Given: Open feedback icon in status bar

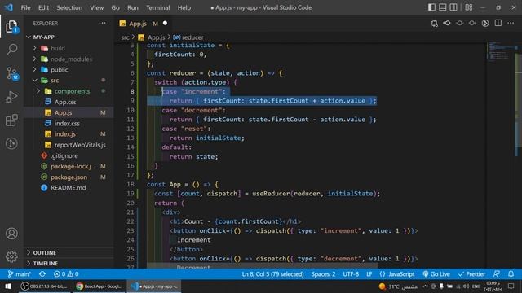Looking at the screenshot, I should pyautogui.click(x=497, y=274).
